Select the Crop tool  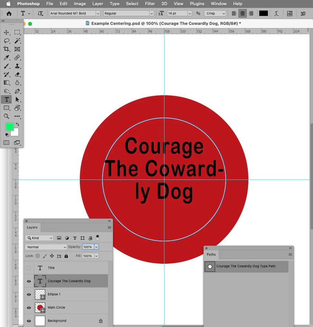(6, 49)
